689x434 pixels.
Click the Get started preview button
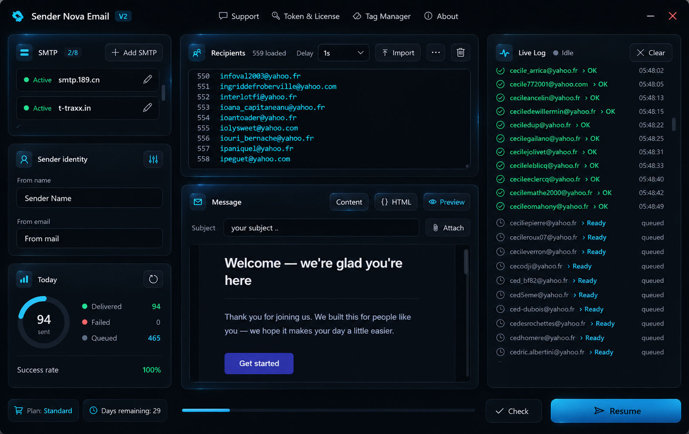(259, 363)
